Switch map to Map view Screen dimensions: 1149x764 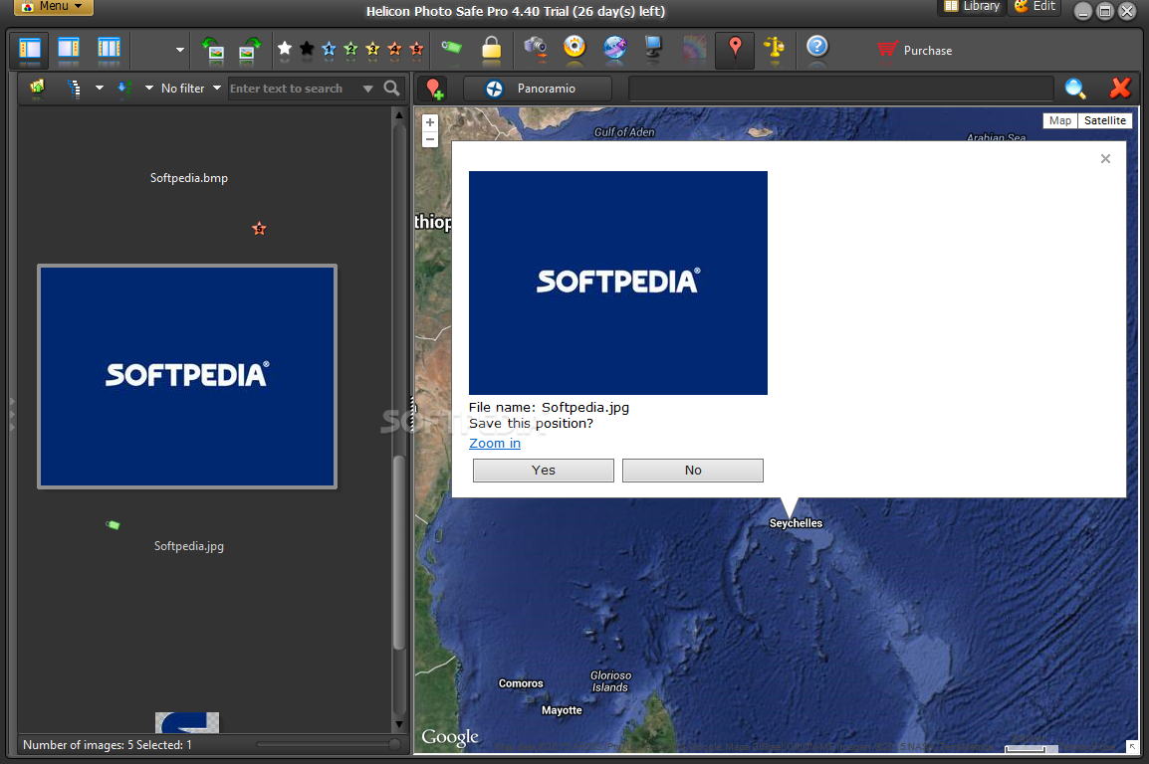[x=1059, y=120]
